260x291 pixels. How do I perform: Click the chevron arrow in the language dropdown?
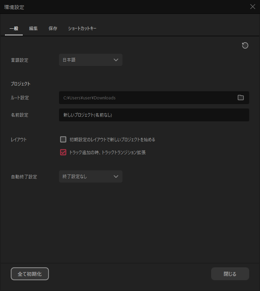[116, 60]
